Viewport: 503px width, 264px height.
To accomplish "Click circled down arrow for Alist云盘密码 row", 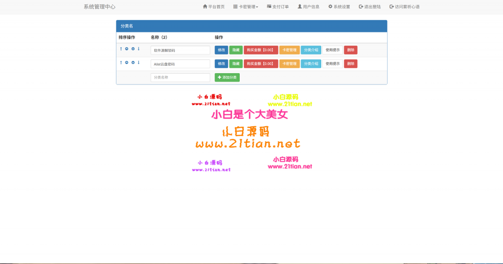I will point(133,63).
